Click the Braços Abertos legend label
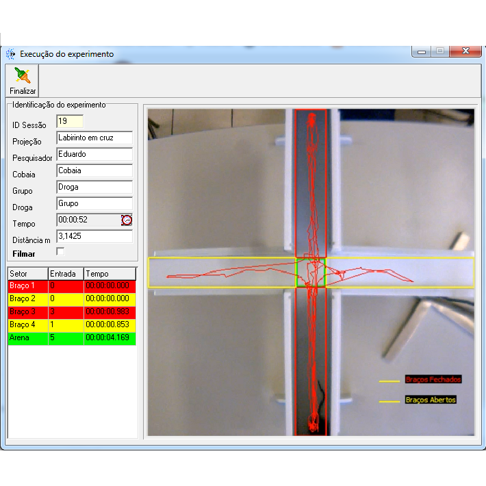The image size is (486, 486). coord(430,400)
